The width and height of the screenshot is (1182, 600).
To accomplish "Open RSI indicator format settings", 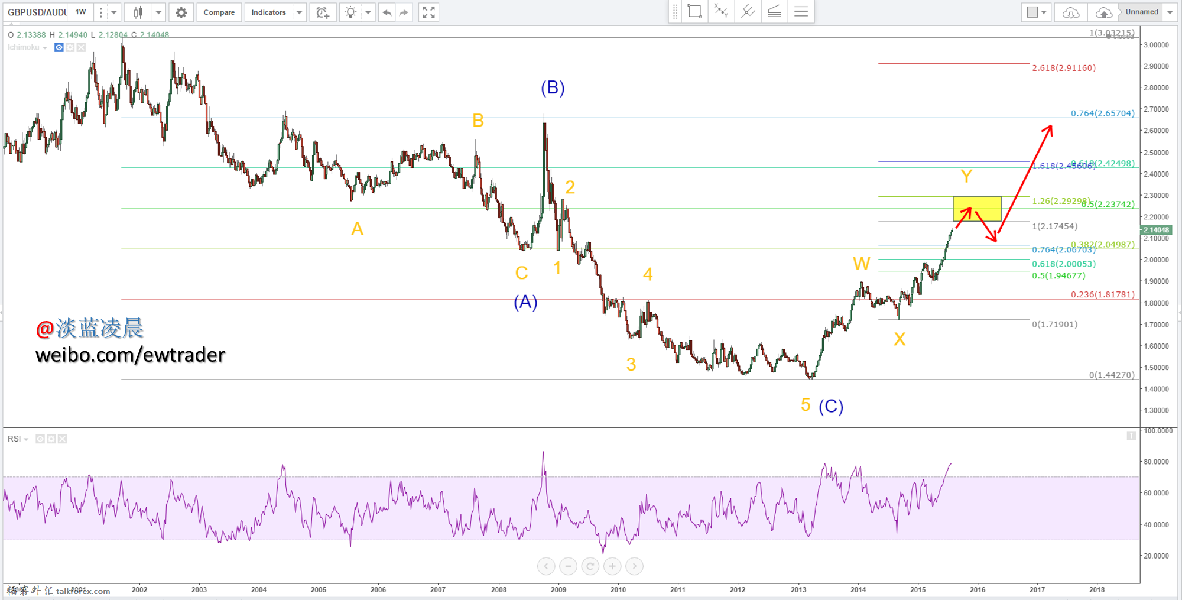I will coord(51,439).
